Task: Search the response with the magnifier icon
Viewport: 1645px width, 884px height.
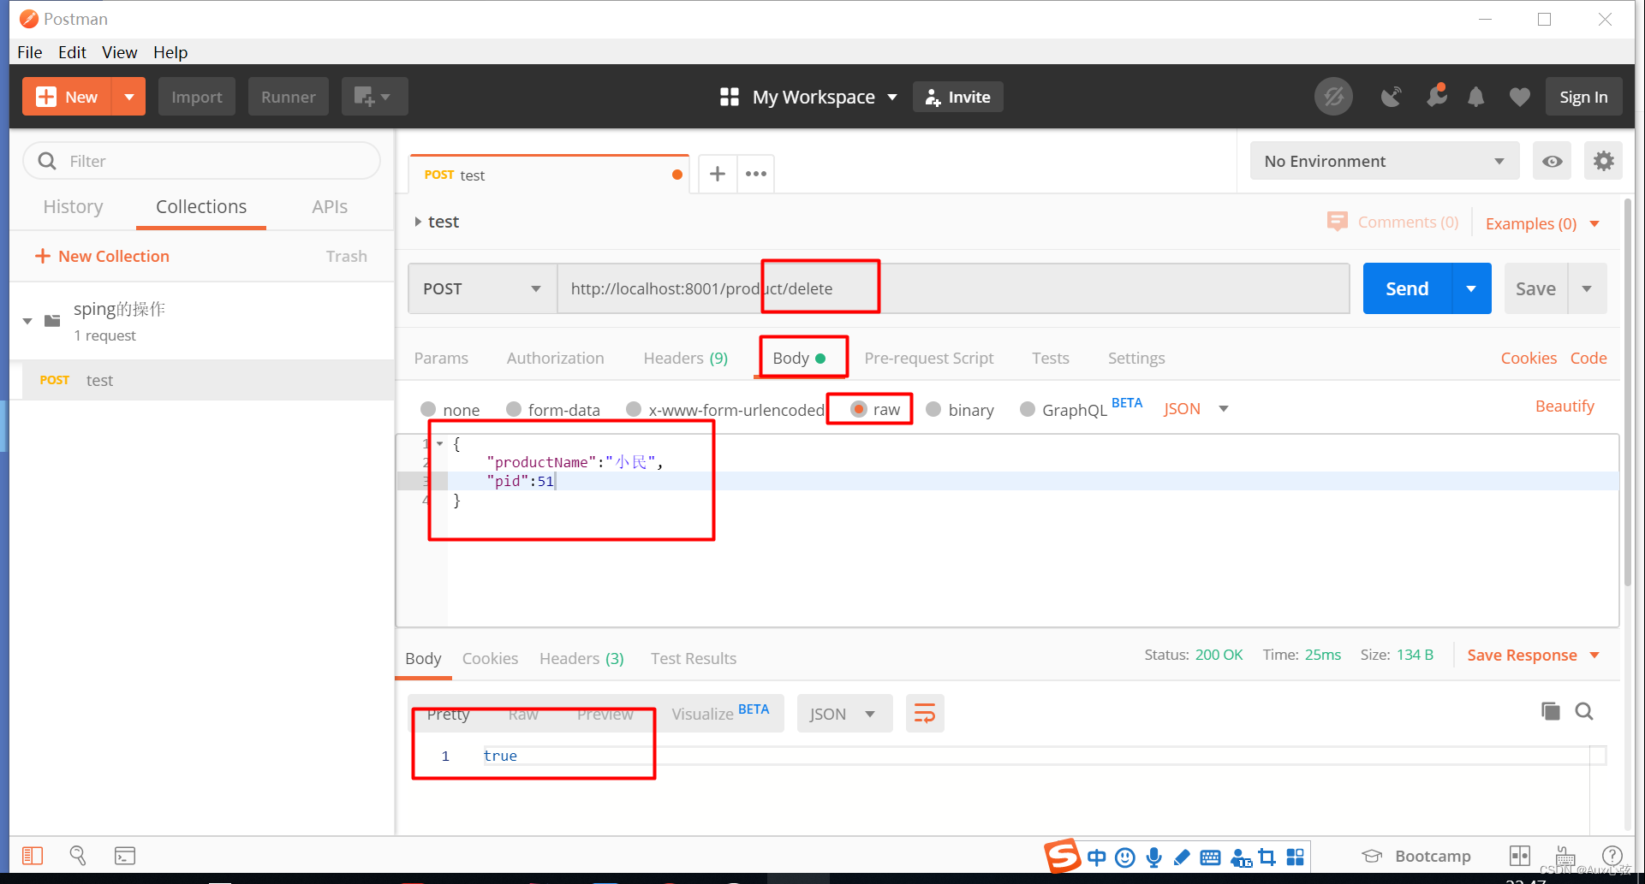Action: pyautogui.click(x=1584, y=711)
